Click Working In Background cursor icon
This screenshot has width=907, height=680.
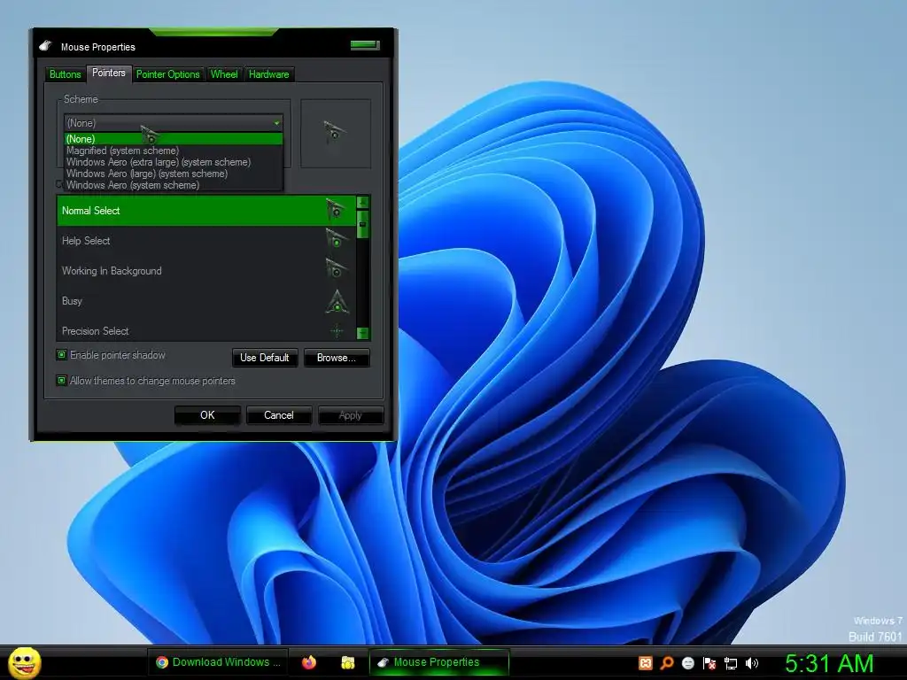pos(336,269)
